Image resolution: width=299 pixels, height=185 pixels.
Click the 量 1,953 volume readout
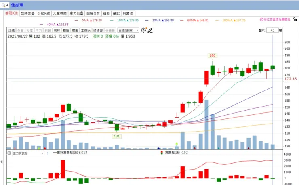coord(128,36)
